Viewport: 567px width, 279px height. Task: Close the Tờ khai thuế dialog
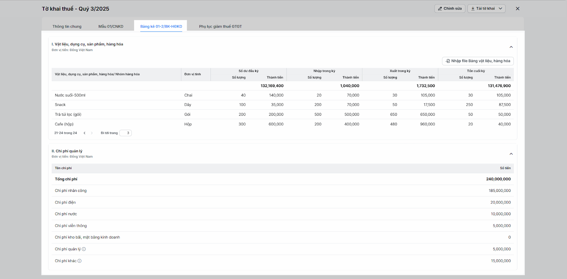pyautogui.click(x=517, y=8)
